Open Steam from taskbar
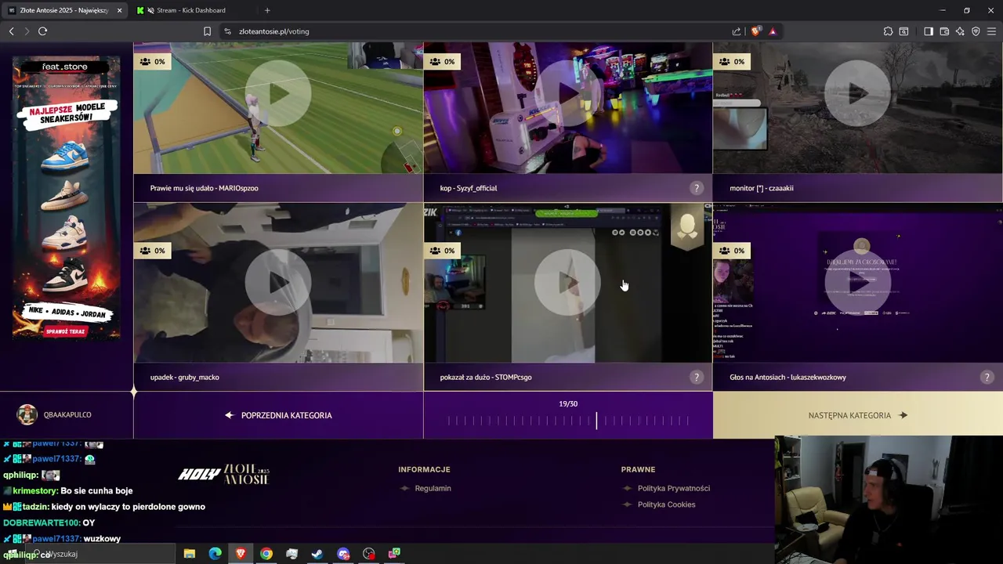This screenshot has height=564, width=1003. [x=317, y=554]
